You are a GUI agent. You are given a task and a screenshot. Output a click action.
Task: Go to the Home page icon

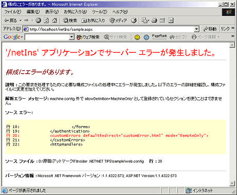coord(55,21)
